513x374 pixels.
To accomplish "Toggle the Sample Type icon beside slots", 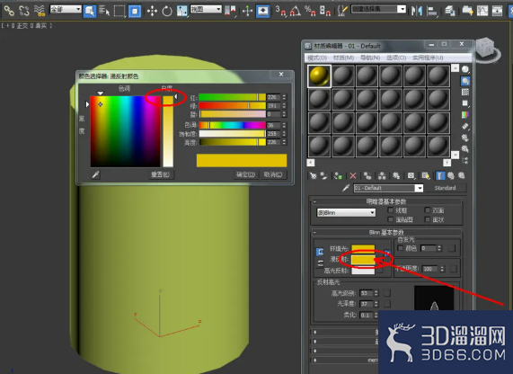I will point(464,69).
